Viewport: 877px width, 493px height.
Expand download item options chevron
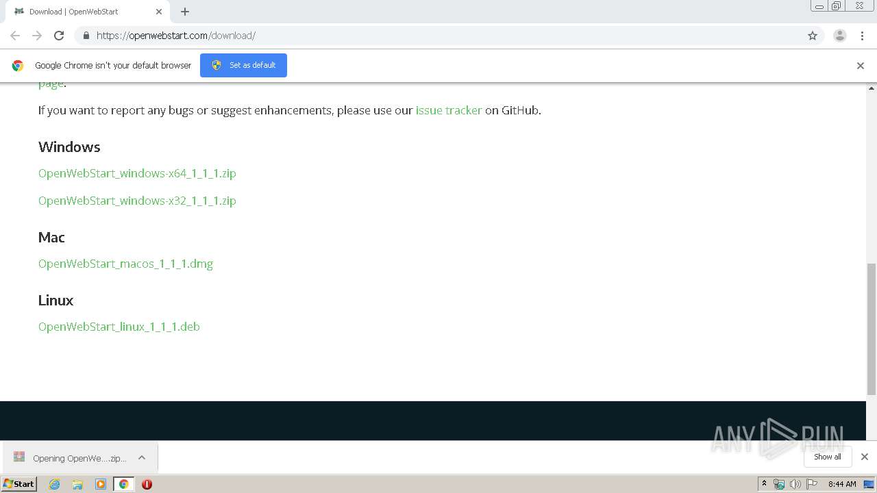point(142,457)
